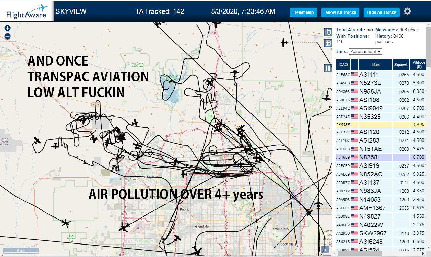
Task: Click the Messages 906.0/sec statistic
Action: [397, 30]
